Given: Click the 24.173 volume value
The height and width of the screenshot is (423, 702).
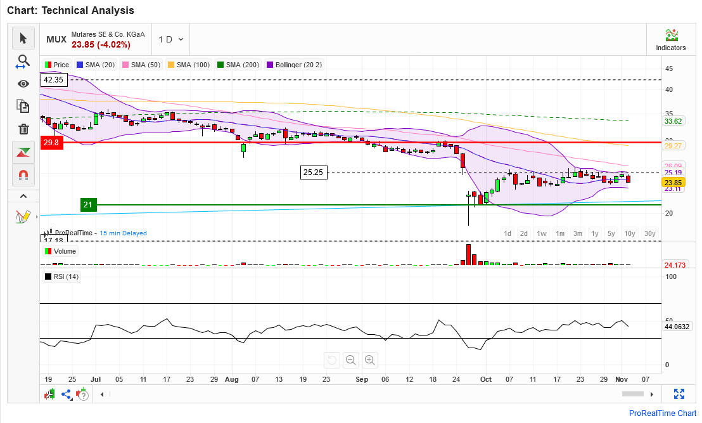Looking at the screenshot, I should pos(675,265).
